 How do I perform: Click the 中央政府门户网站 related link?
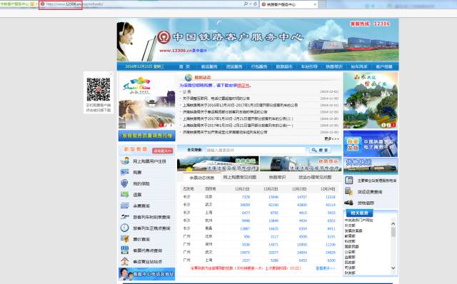coord(358,220)
